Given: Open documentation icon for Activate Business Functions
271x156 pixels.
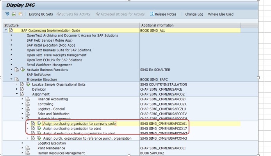Looking at the screenshot, I should coord(16,70).
